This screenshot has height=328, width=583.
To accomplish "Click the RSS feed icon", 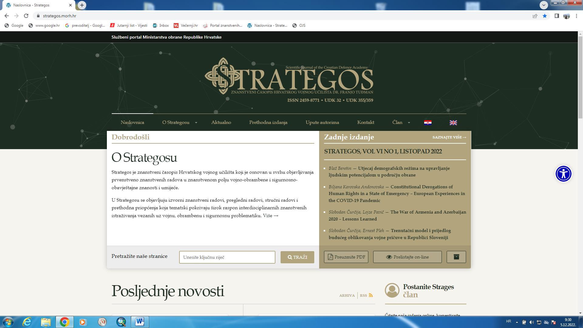I will [x=371, y=296].
